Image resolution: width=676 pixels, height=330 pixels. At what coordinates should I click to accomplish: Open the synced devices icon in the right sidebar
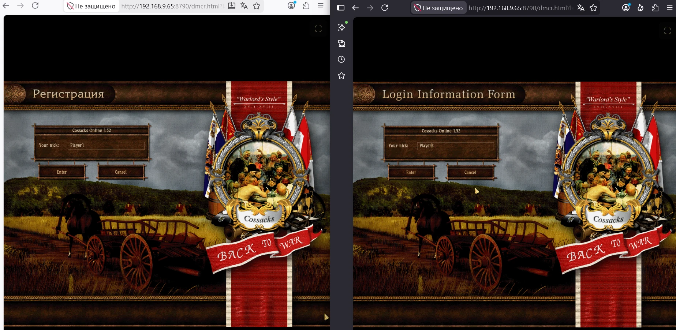pyautogui.click(x=341, y=44)
